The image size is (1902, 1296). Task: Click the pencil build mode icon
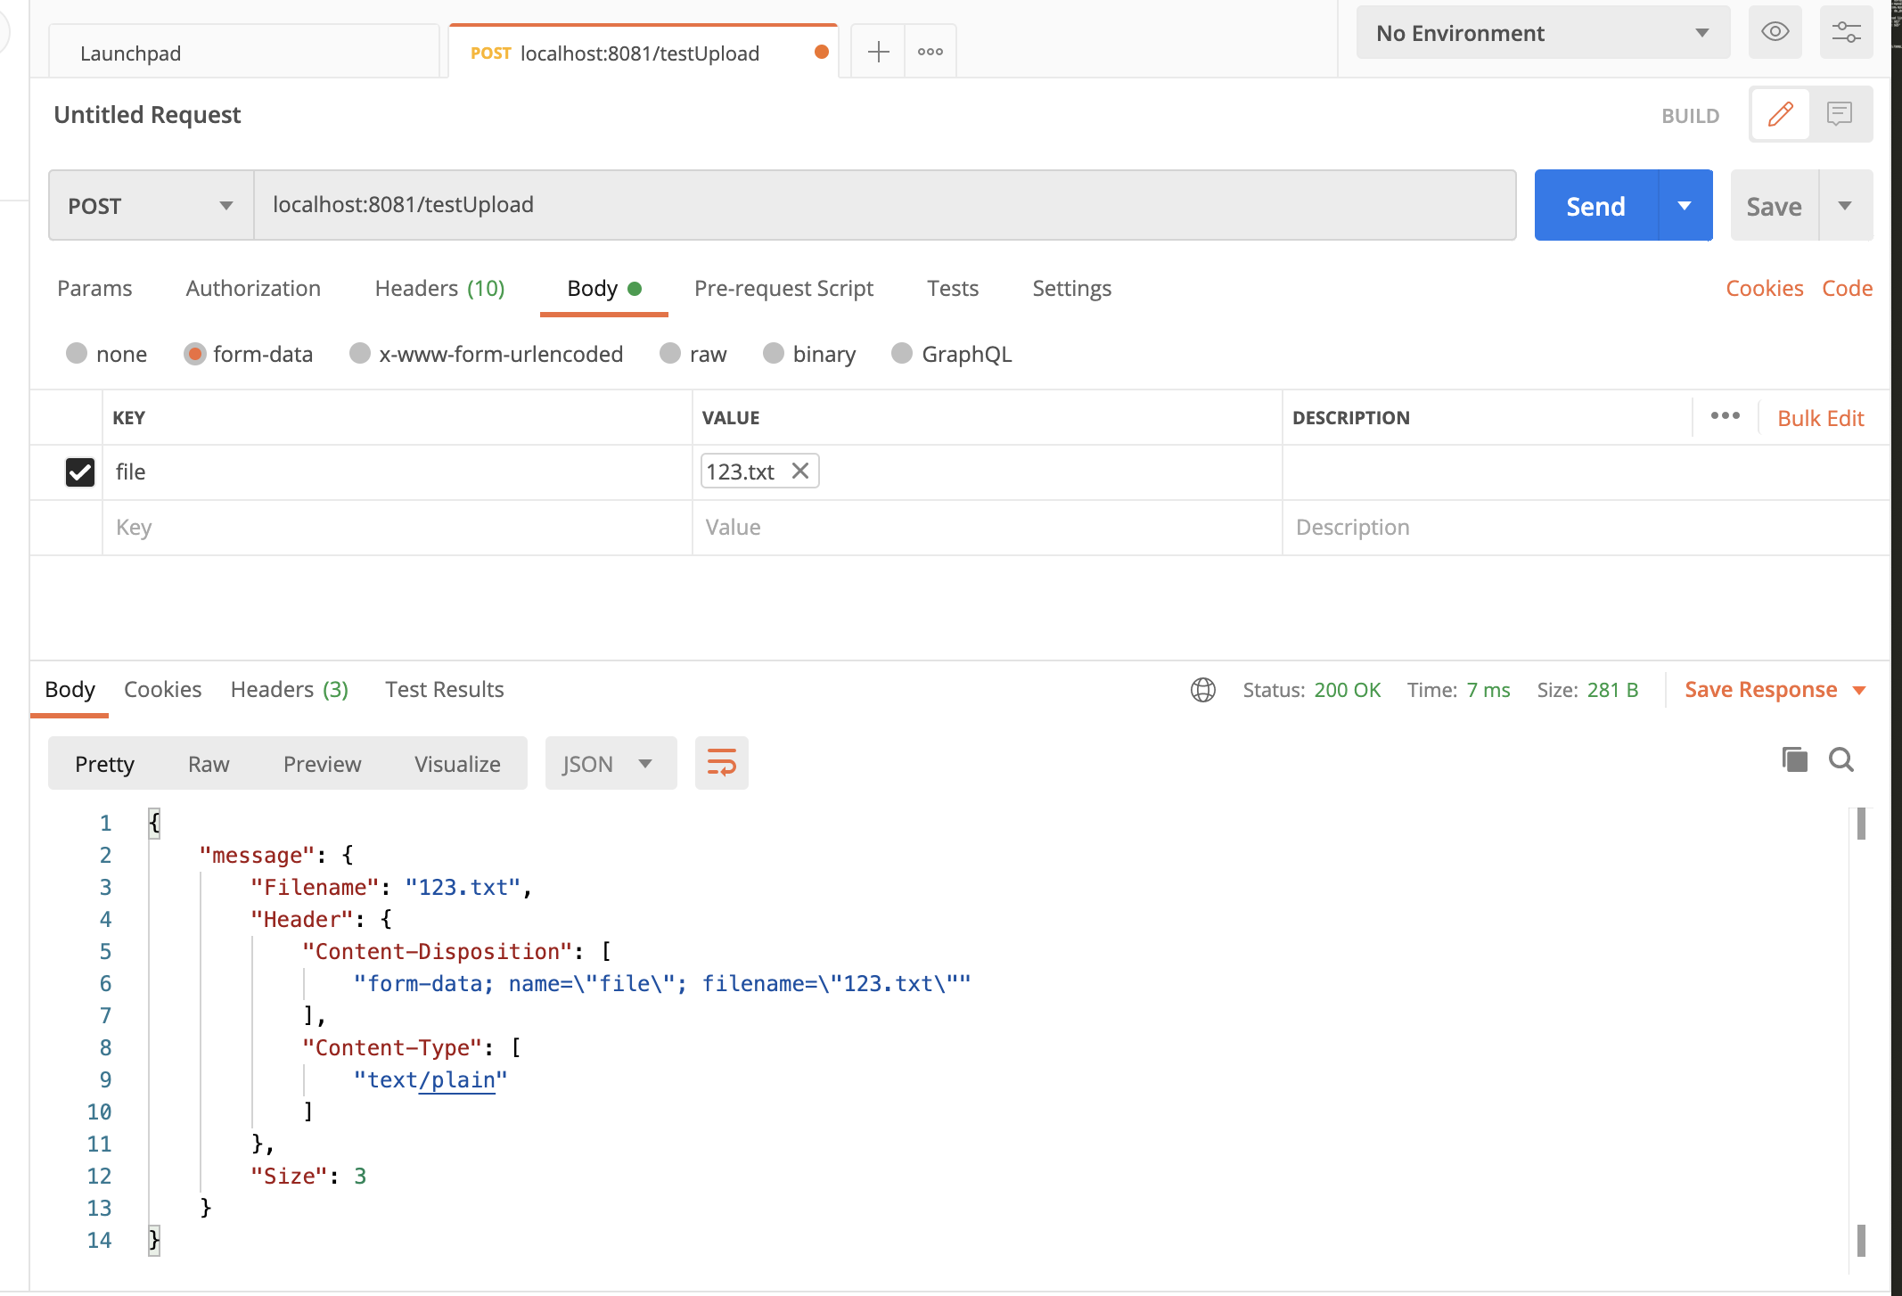pos(1780,114)
